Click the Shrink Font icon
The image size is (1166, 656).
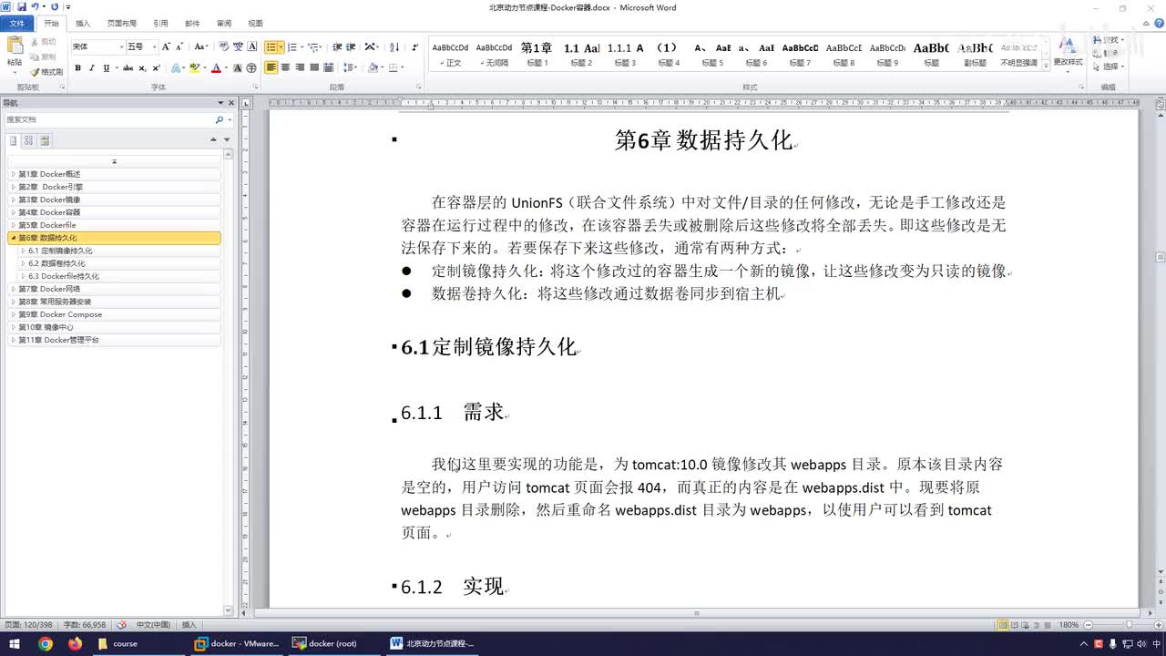tap(179, 46)
